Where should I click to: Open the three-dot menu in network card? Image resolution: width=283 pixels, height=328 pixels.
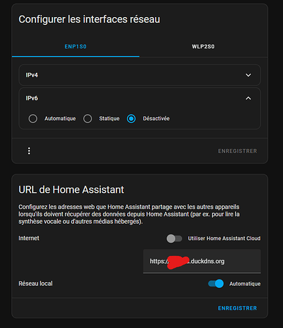(x=29, y=151)
